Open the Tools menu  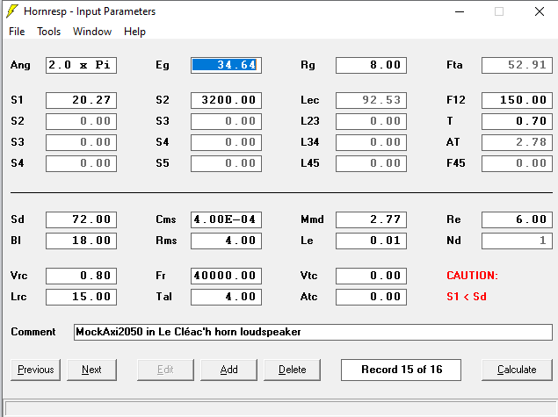pyautogui.click(x=48, y=32)
